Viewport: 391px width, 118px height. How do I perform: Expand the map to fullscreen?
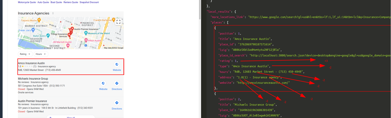[118, 22]
